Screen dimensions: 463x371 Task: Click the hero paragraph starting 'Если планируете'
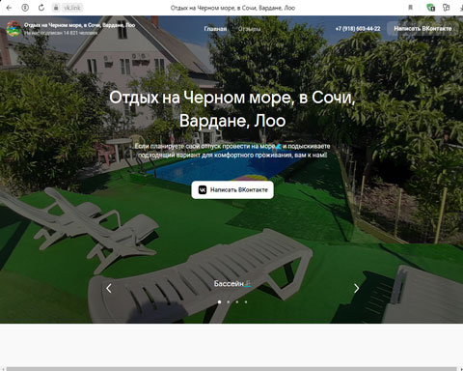(x=232, y=151)
